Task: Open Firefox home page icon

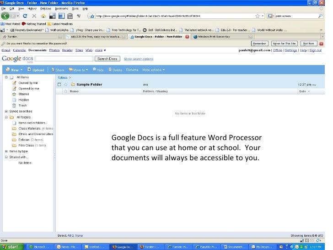Action: pyautogui.click(x=43, y=16)
